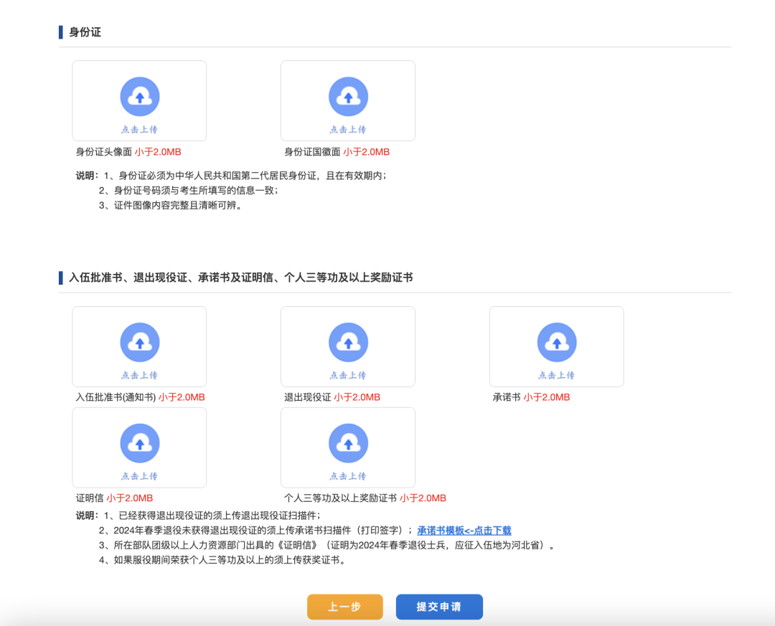Click the 上一步 button
Screen dimensions: 775x626
(x=344, y=607)
